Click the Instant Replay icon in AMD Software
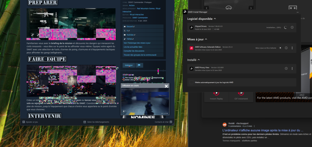312x147 pixels. point(216,93)
